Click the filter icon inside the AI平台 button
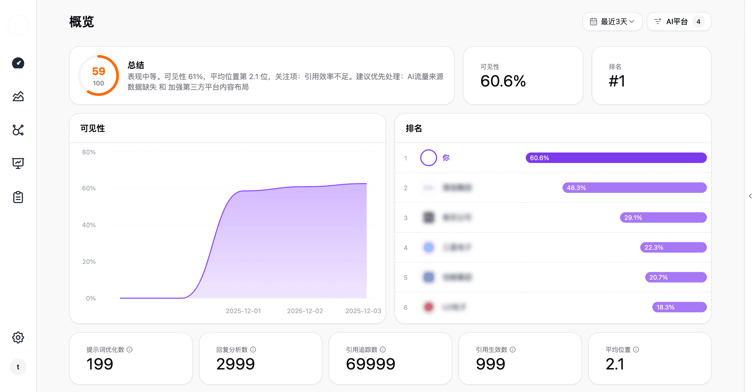The width and height of the screenshot is (756, 392). pyautogui.click(x=657, y=21)
